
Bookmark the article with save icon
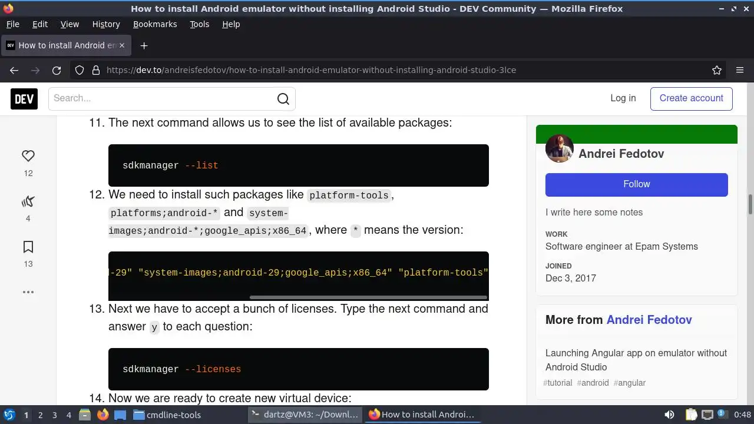tap(28, 247)
